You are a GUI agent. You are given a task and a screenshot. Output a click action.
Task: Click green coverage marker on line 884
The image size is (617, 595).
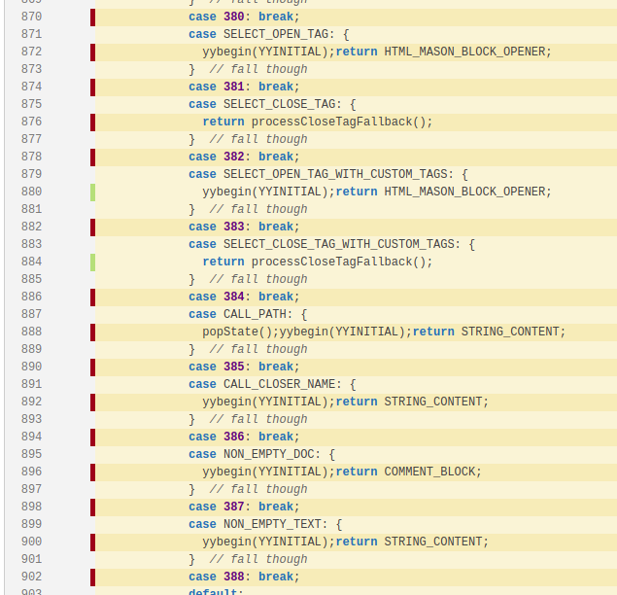(x=93, y=262)
